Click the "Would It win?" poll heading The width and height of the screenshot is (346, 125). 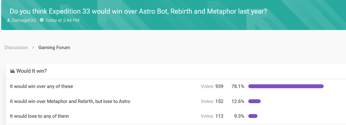click(31, 71)
